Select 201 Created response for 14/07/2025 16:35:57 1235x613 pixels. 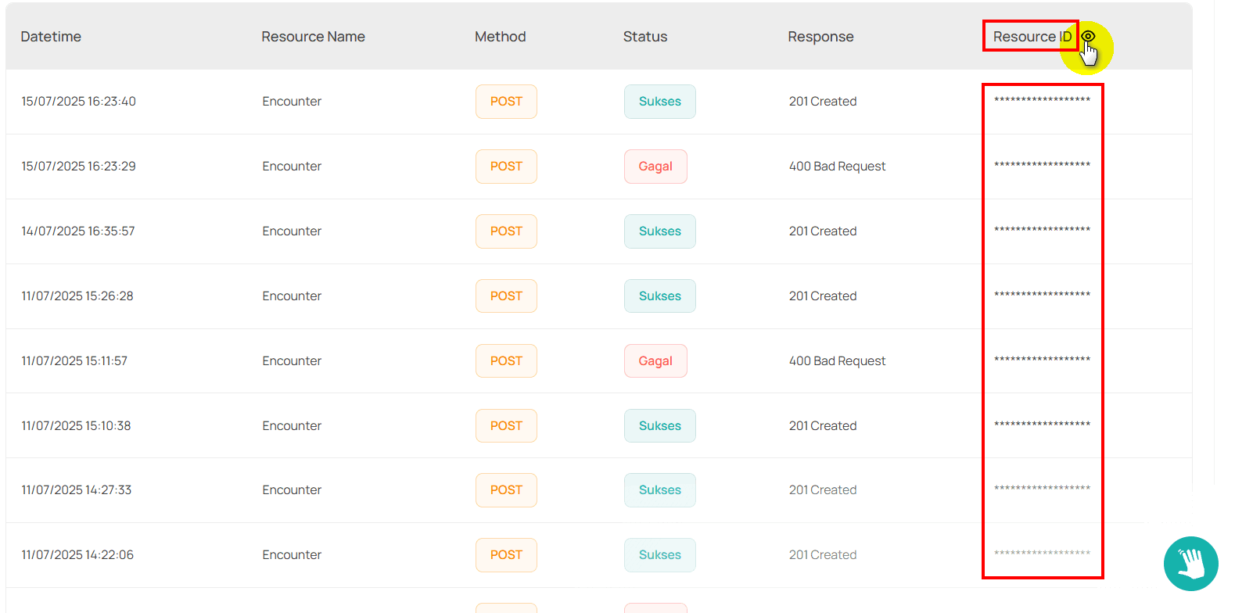click(x=823, y=231)
